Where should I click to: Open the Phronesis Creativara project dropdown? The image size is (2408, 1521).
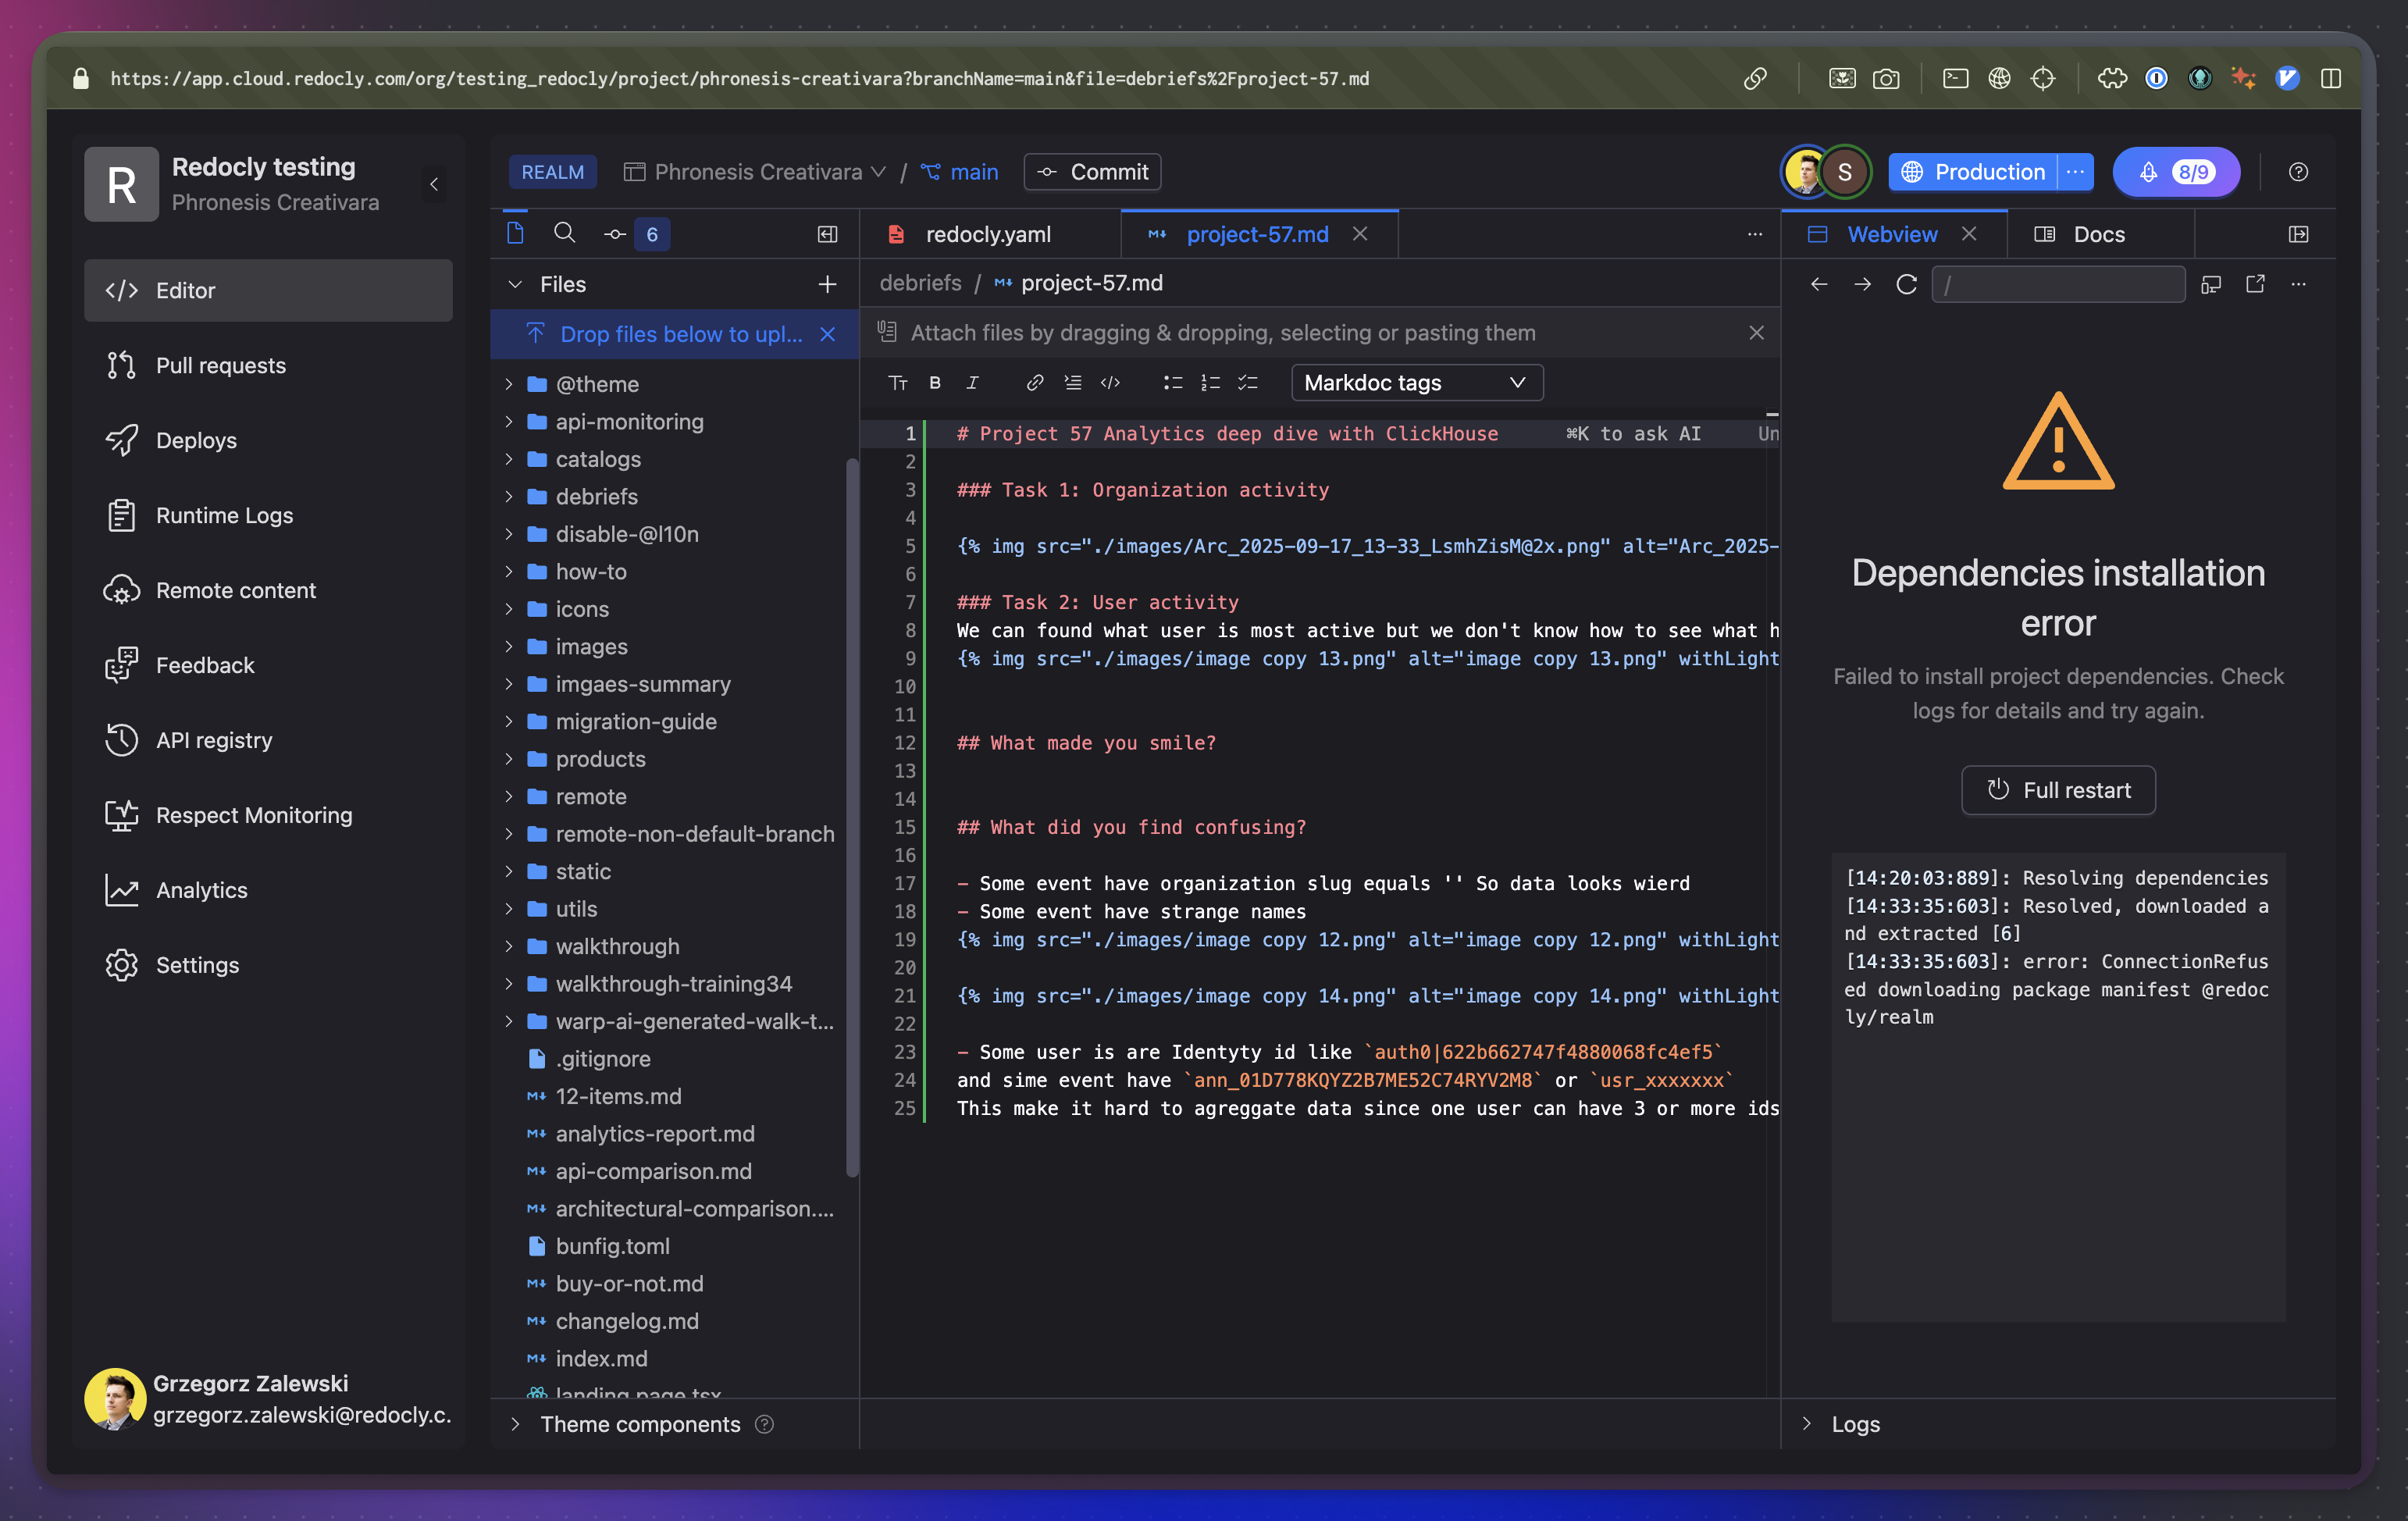(755, 172)
